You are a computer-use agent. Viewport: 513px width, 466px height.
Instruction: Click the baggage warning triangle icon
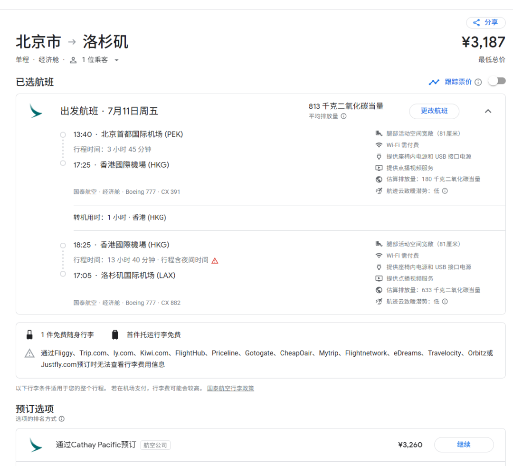point(30,353)
